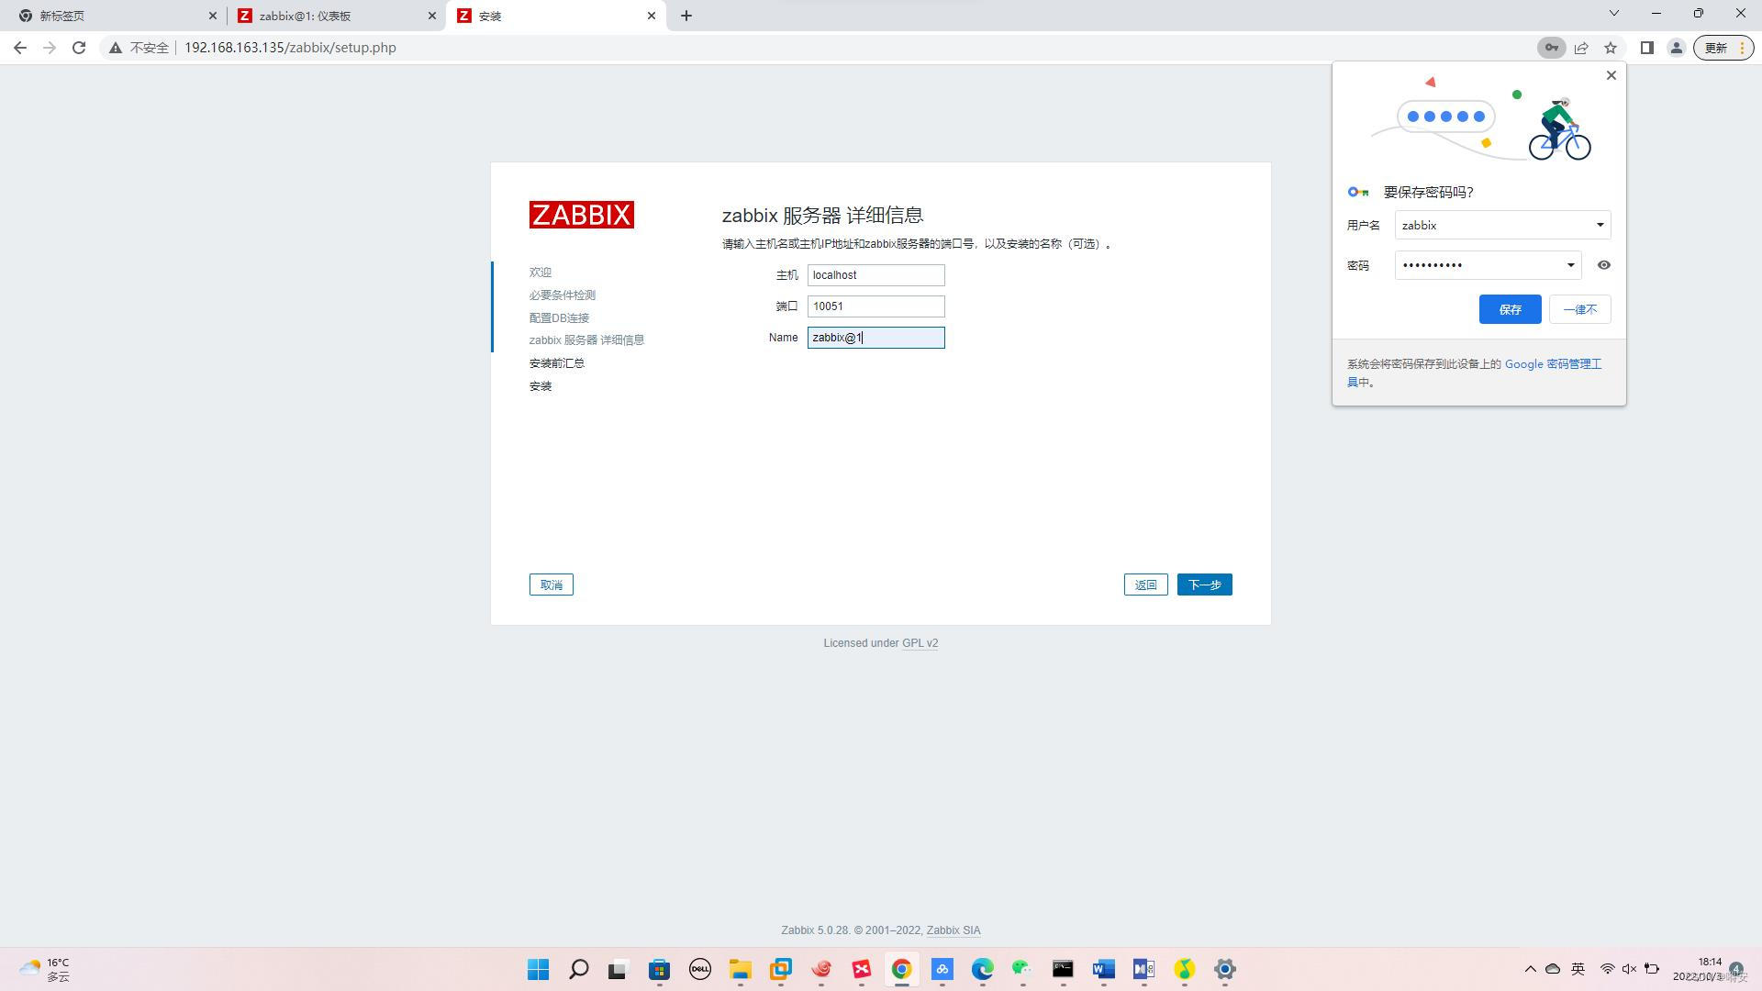The height and width of the screenshot is (991, 1762).
Task: Click the 端口 10051 field
Action: [876, 306]
